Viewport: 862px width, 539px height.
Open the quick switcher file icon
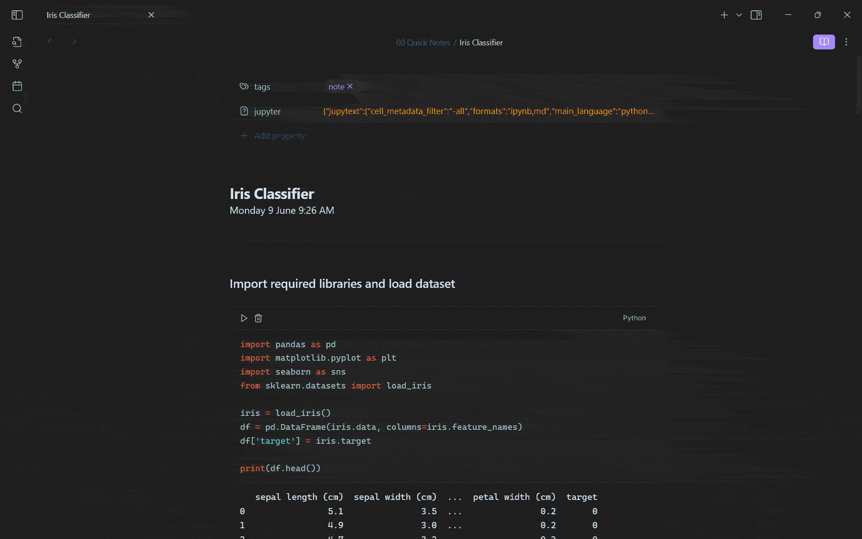pos(17,42)
